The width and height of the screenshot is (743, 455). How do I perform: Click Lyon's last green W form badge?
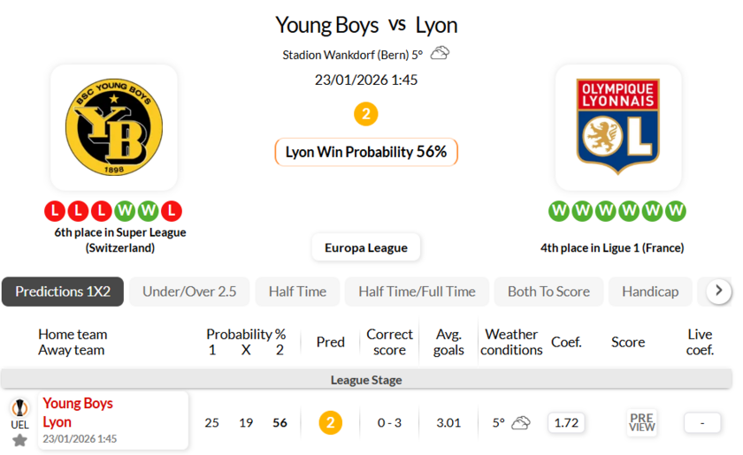676,211
